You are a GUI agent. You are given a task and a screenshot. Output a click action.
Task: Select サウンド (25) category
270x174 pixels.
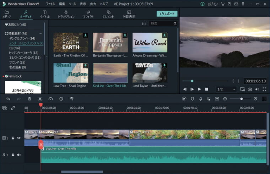point(17,62)
